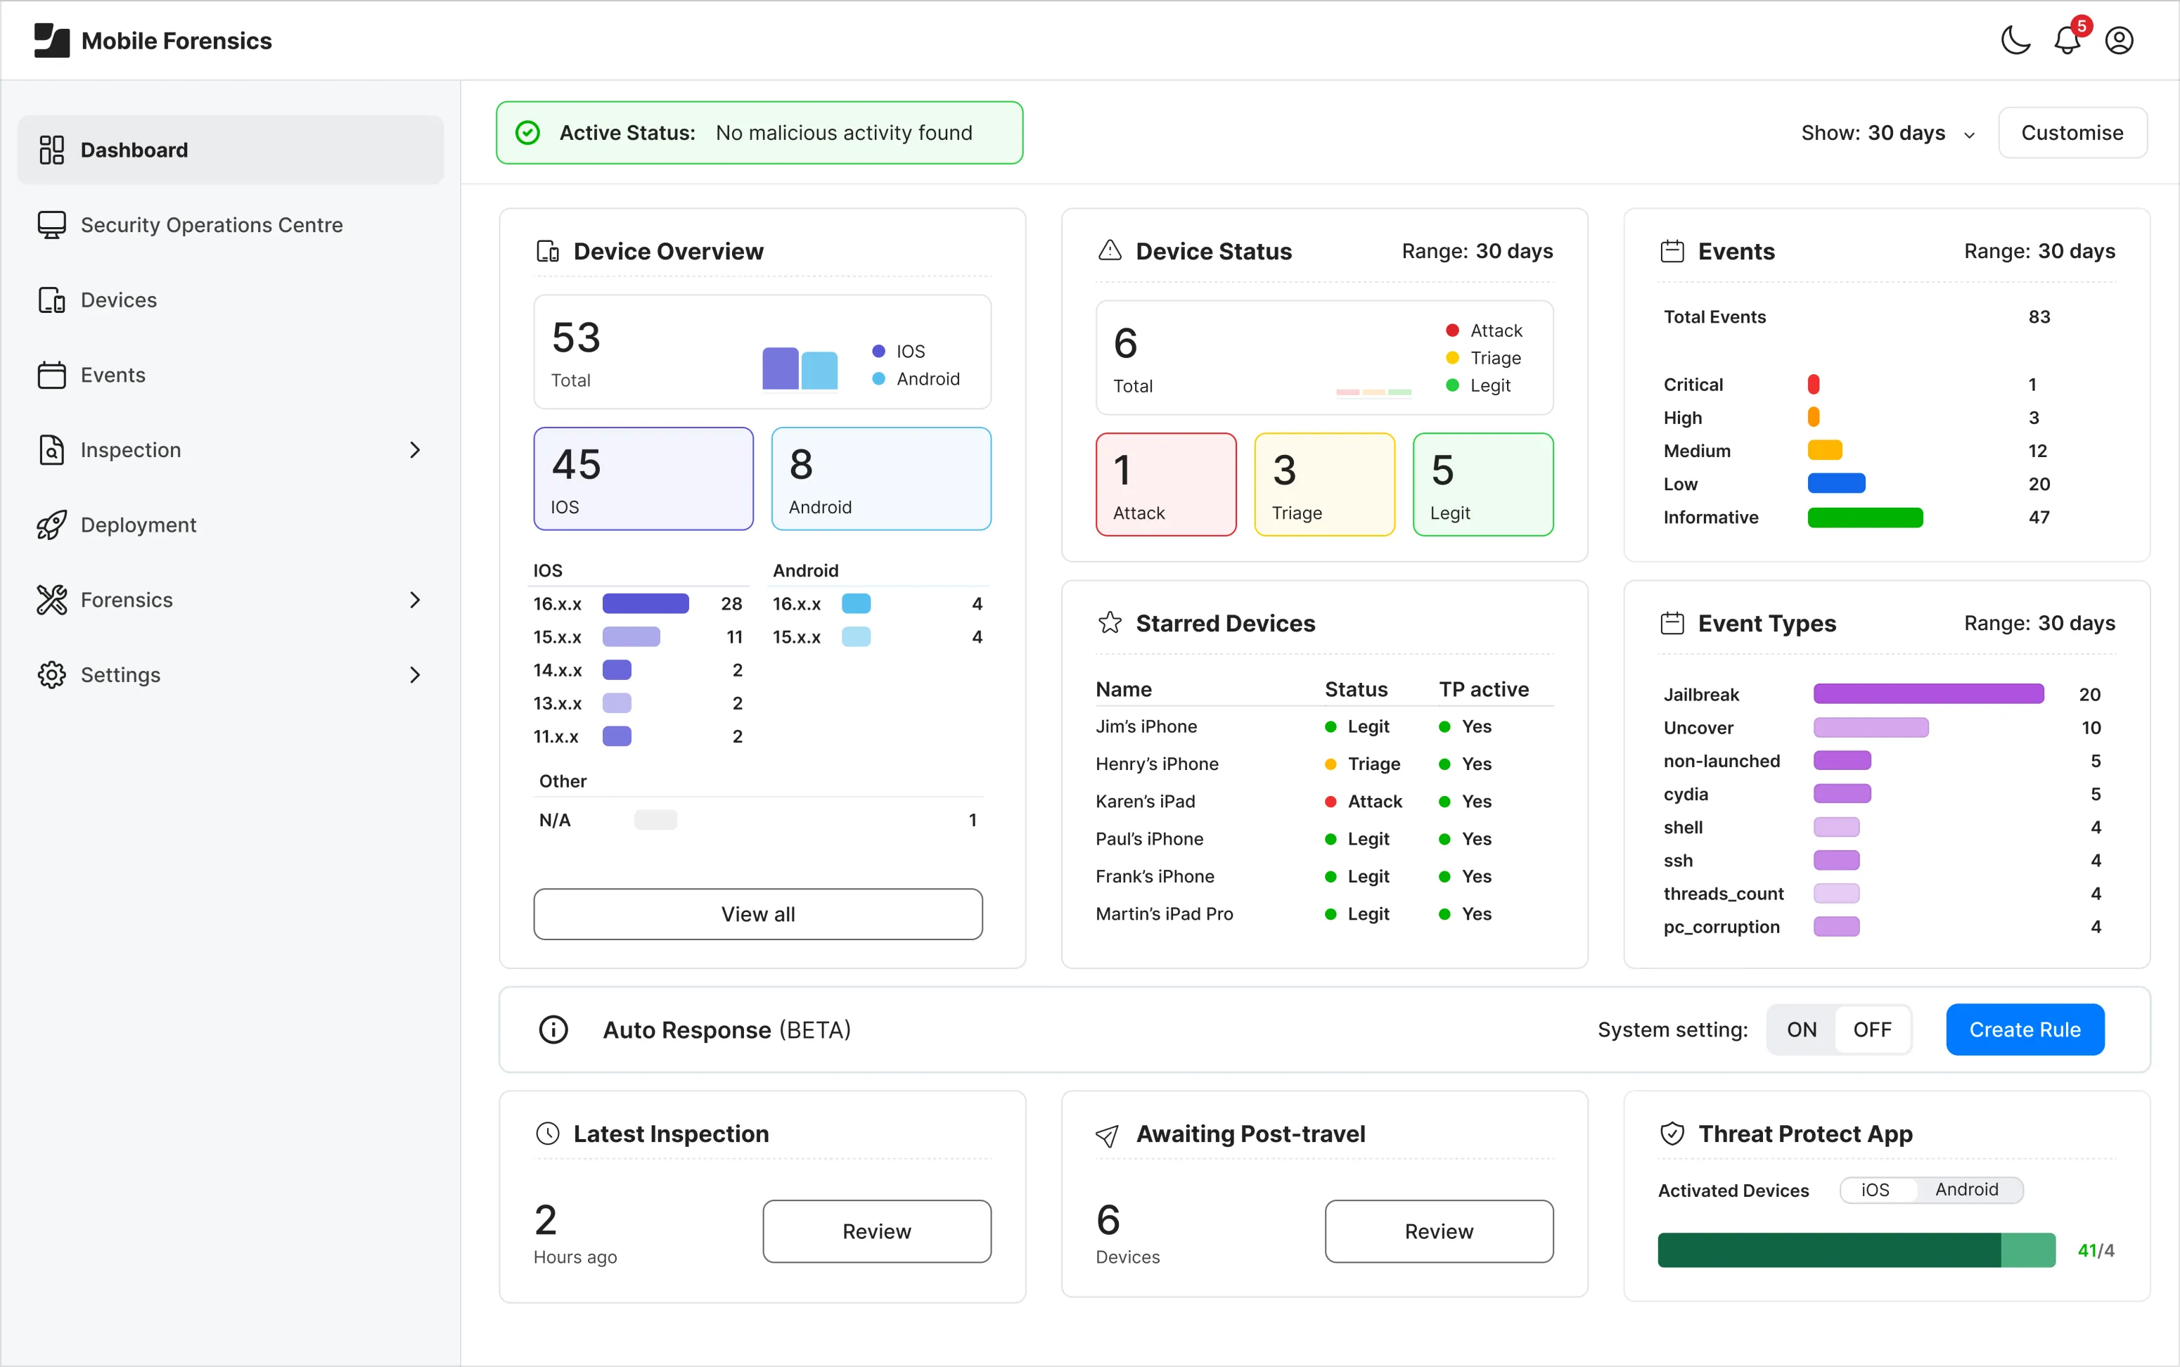Open the notification bell with 5 alerts

[2067, 41]
